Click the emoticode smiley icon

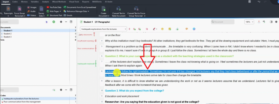(x=162, y=29)
